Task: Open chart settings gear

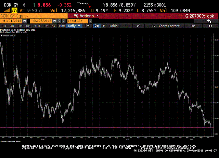Action: [210, 26]
